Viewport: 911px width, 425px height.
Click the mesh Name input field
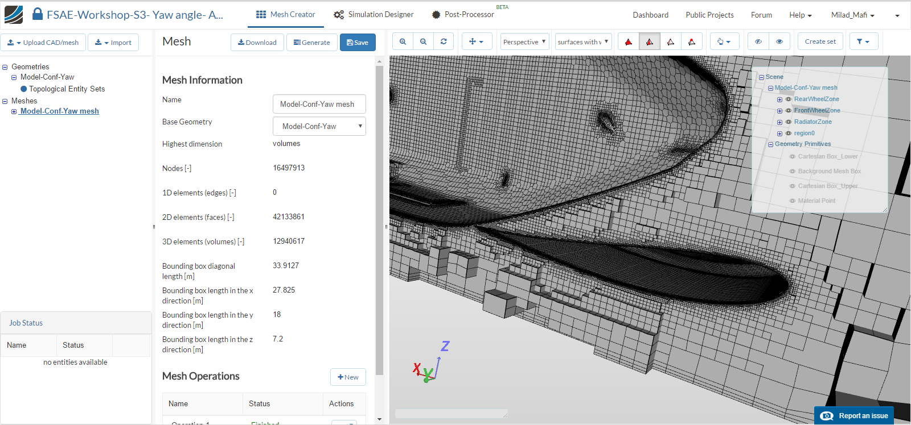pyautogui.click(x=319, y=104)
